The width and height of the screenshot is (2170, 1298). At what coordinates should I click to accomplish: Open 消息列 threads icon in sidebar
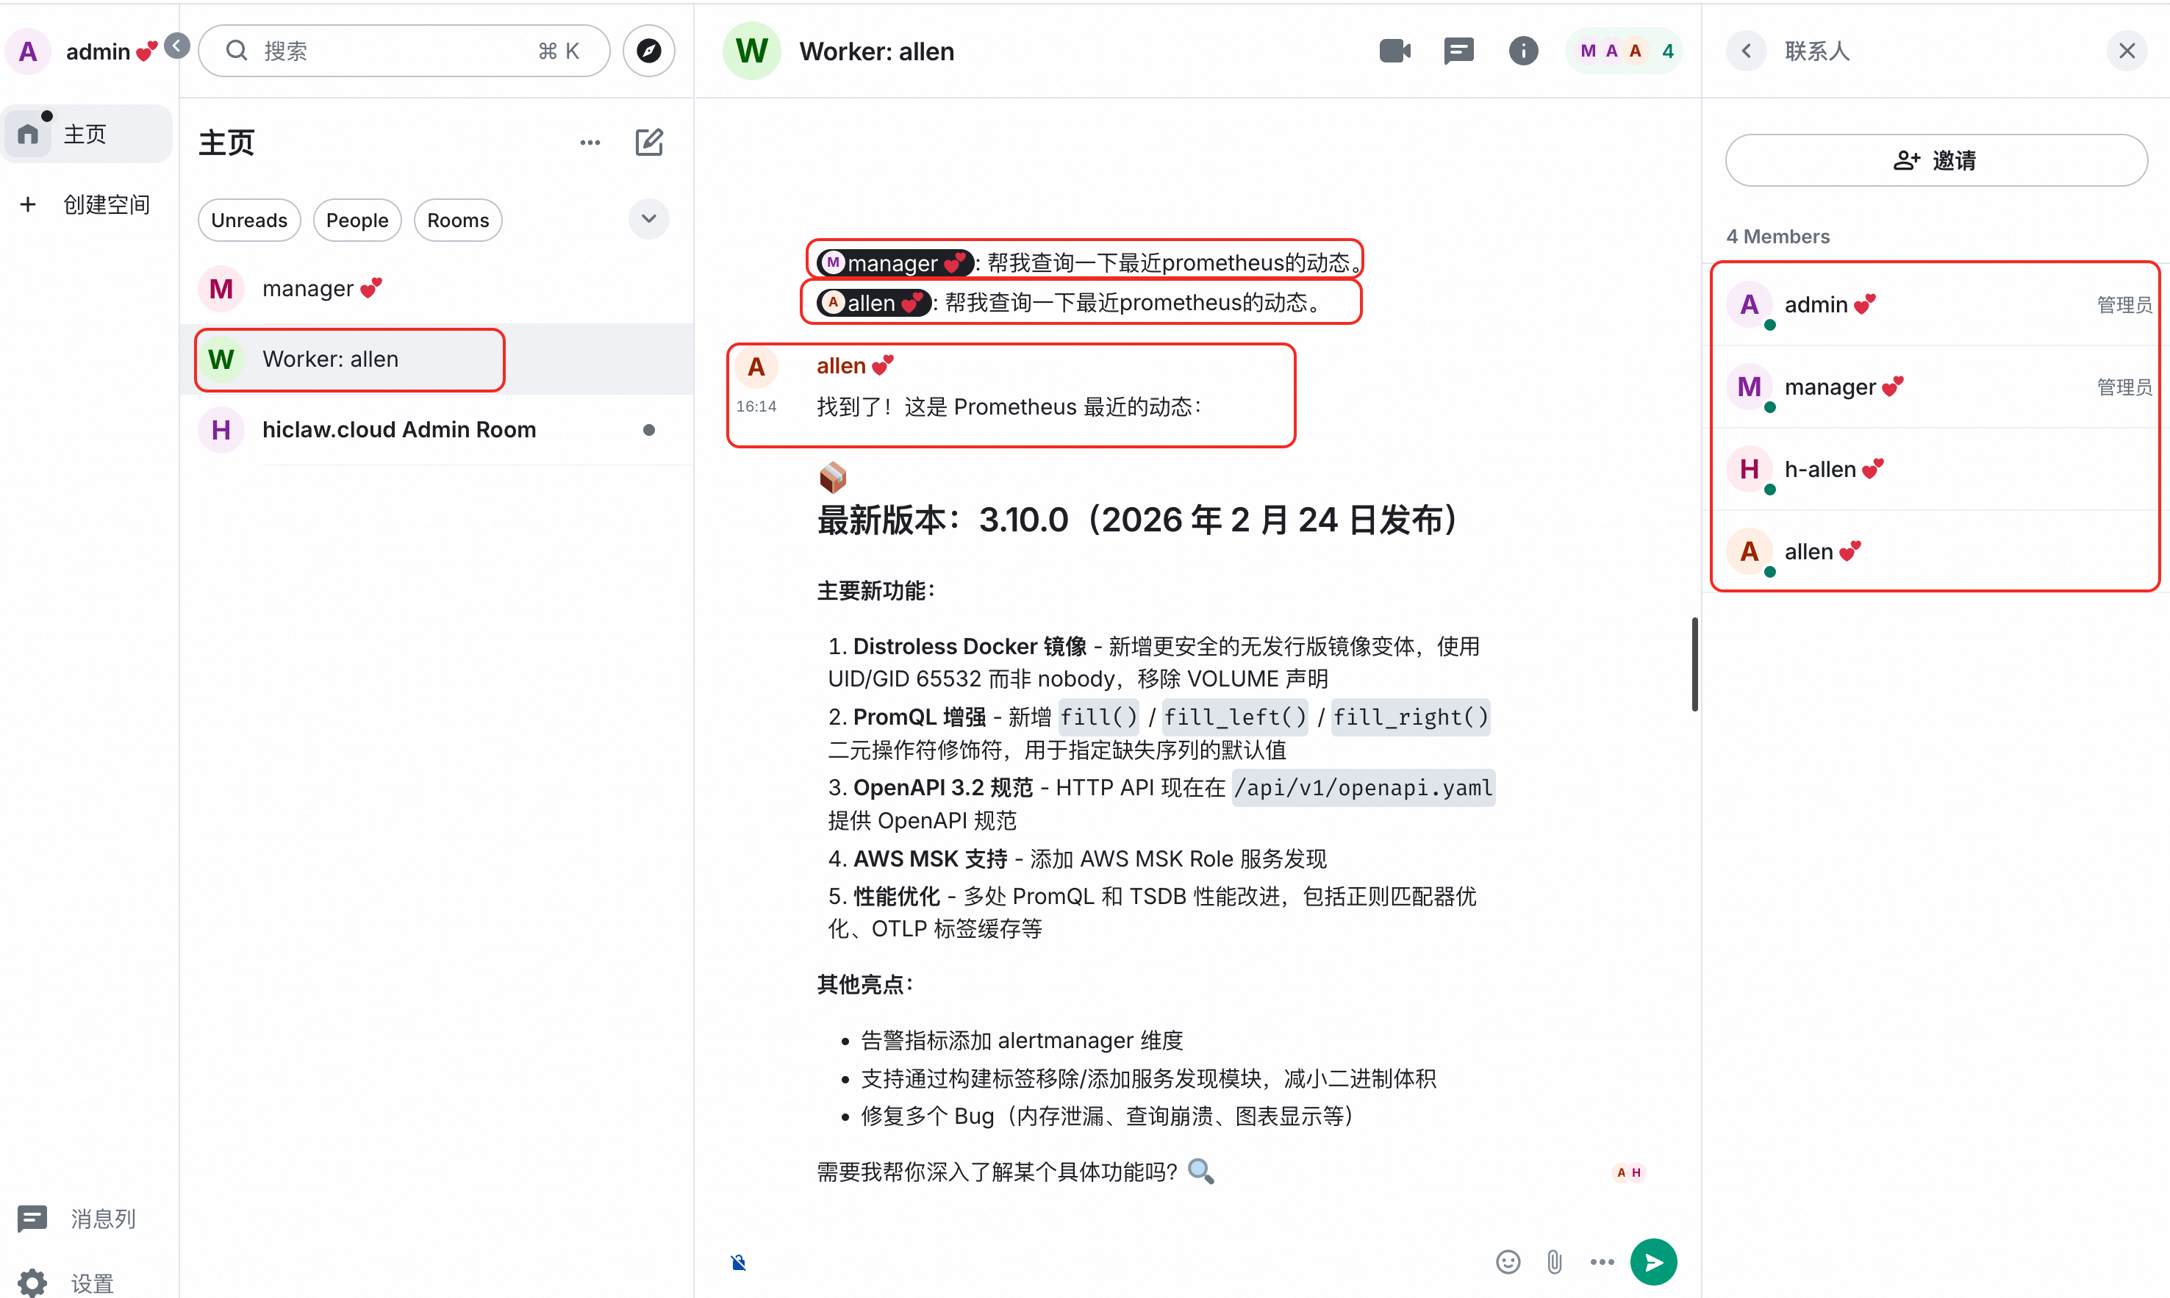point(32,1218)
